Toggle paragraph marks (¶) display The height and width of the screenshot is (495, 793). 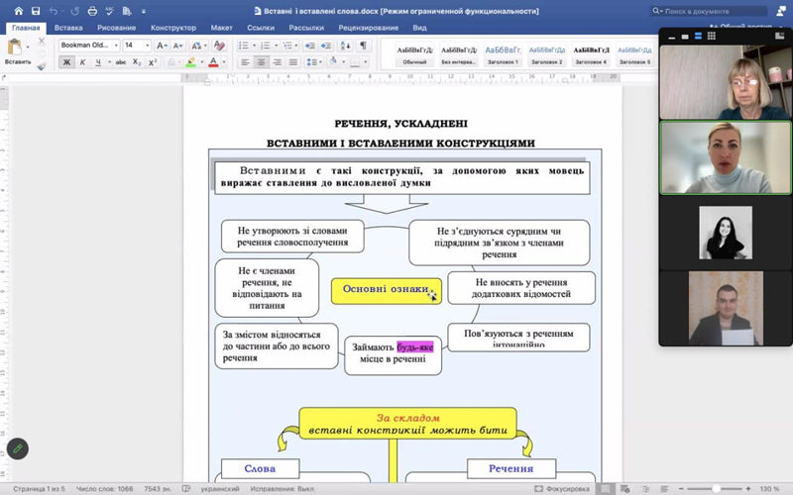click(x=363, y=46)
